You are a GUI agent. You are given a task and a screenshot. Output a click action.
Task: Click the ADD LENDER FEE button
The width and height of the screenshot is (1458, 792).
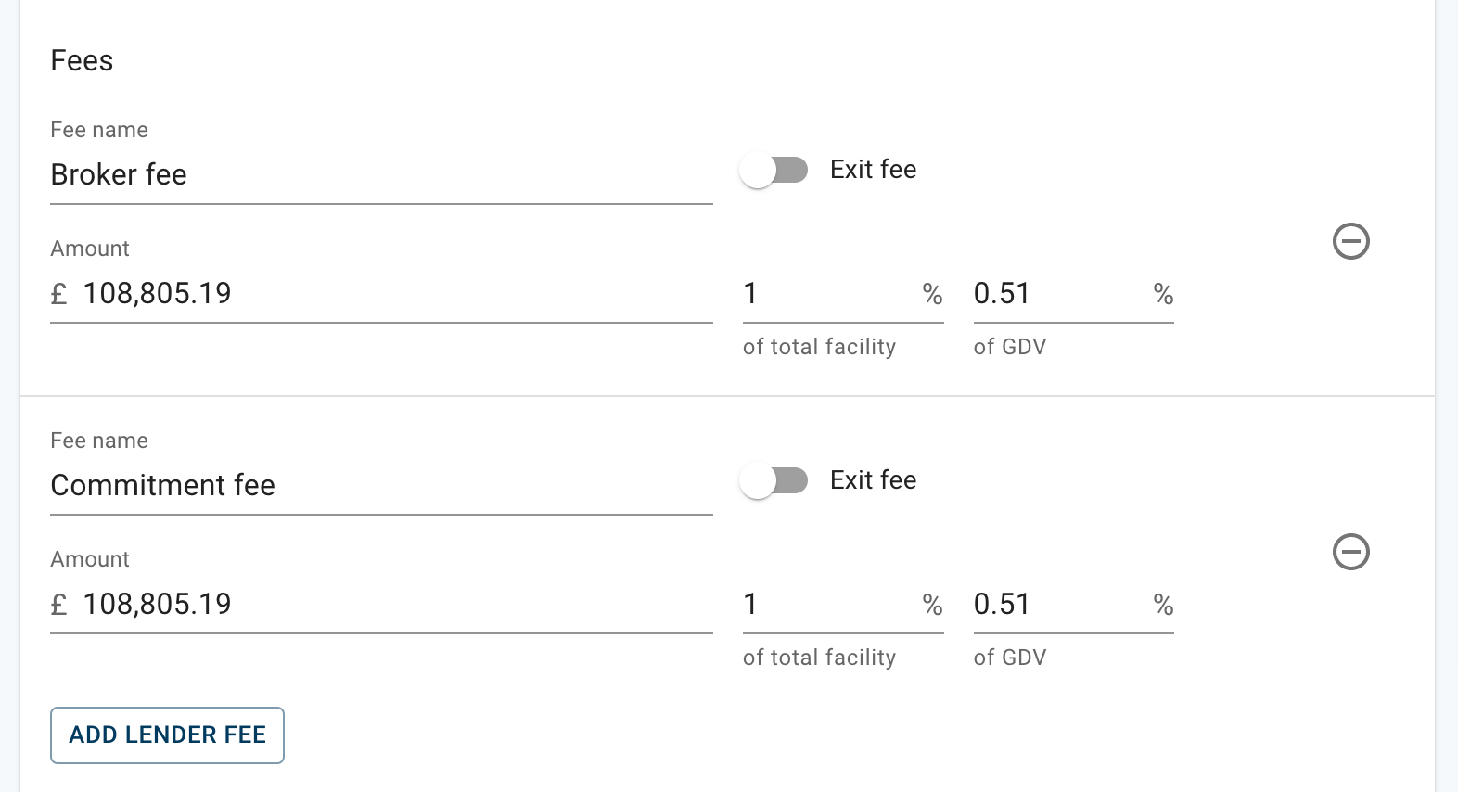[167, 735]
